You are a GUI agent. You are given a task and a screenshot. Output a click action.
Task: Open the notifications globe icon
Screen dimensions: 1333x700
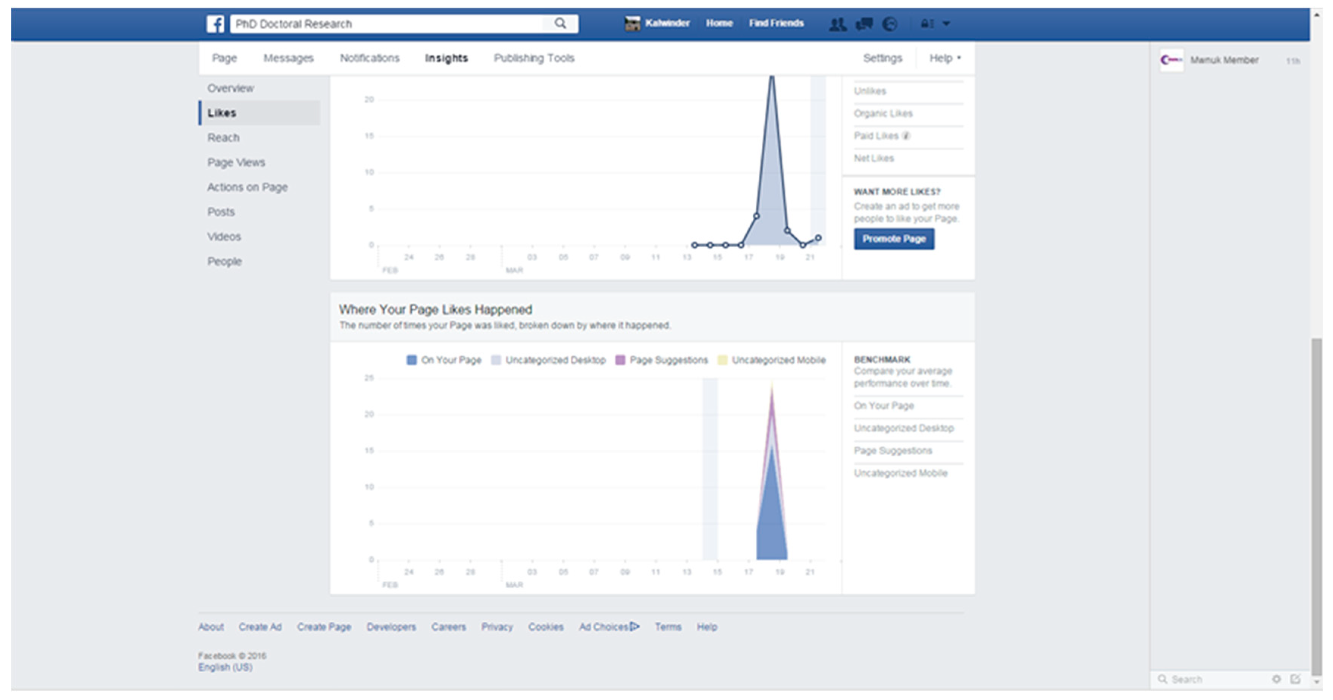(890, 24)
